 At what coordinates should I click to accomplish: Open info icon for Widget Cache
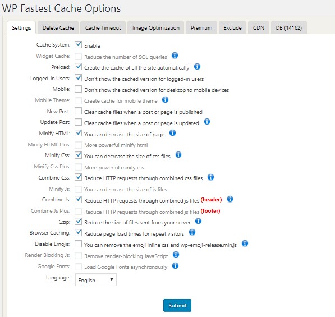(x=175, y=56)
